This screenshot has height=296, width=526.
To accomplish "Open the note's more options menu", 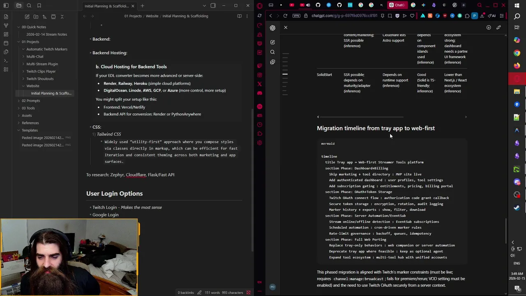I will 248,16.
